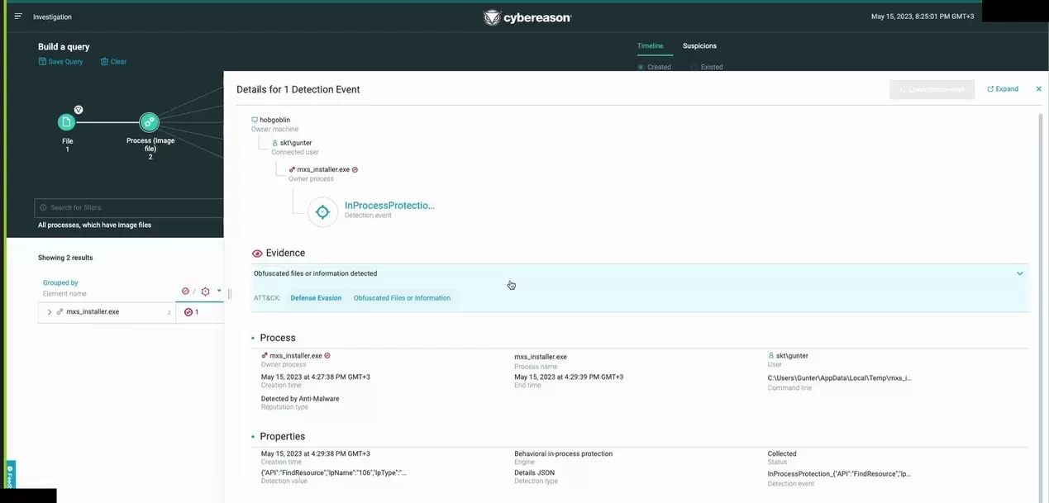Screen dimensions: 1049x503
Task: Open the results column dropdown arrow
Action: (x=219, y=291)
